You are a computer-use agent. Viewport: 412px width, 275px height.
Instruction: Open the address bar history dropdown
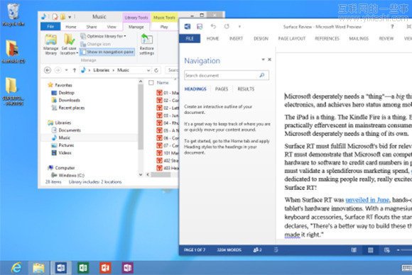tap(148, 70)
